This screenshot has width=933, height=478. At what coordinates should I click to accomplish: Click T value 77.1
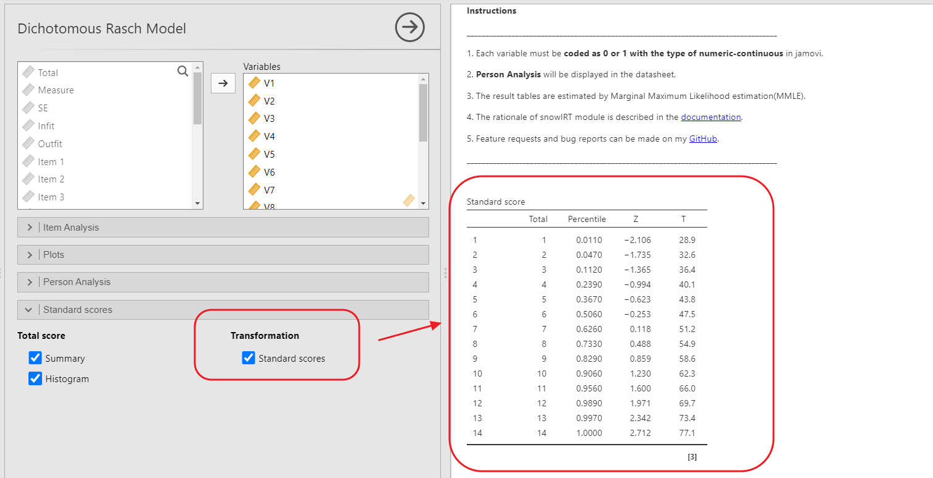pyautogui.click(x=687, y=433)
